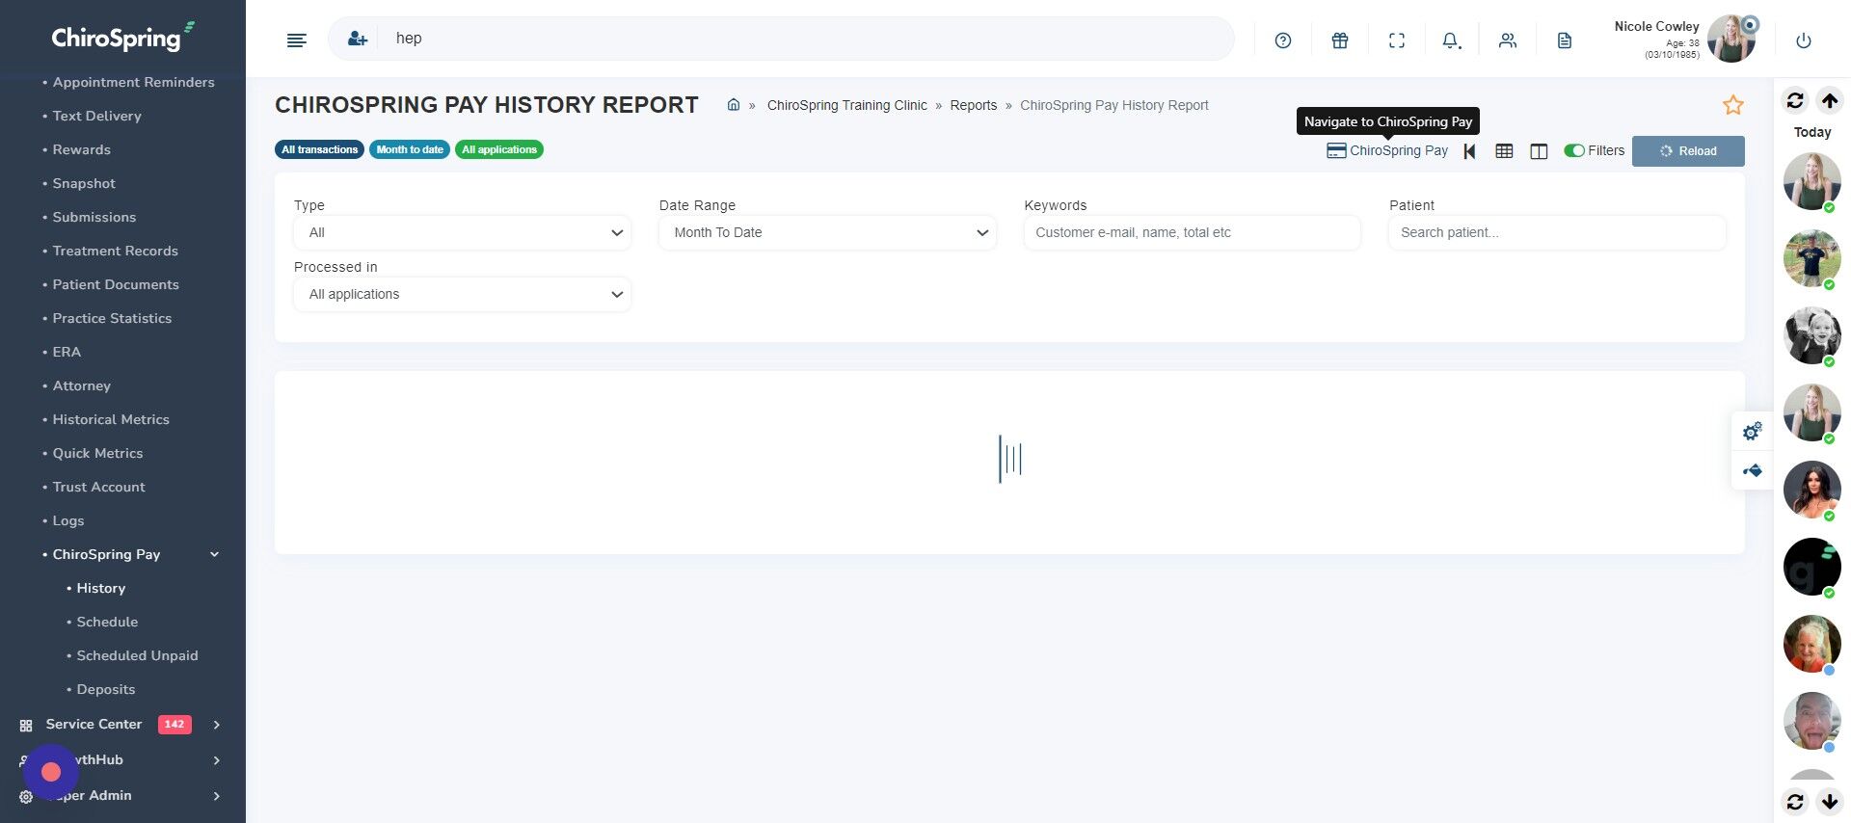Toggle the Filters switch
The height and width of the screenshot is (823, 1851).
point(1574,150)
